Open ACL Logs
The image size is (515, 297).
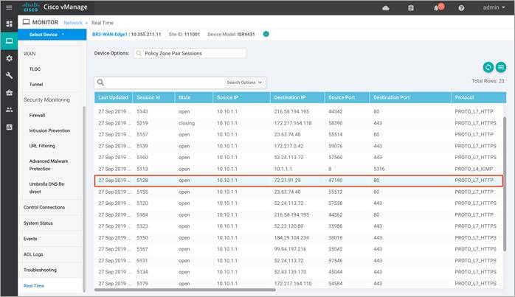(x=33, y=254)
